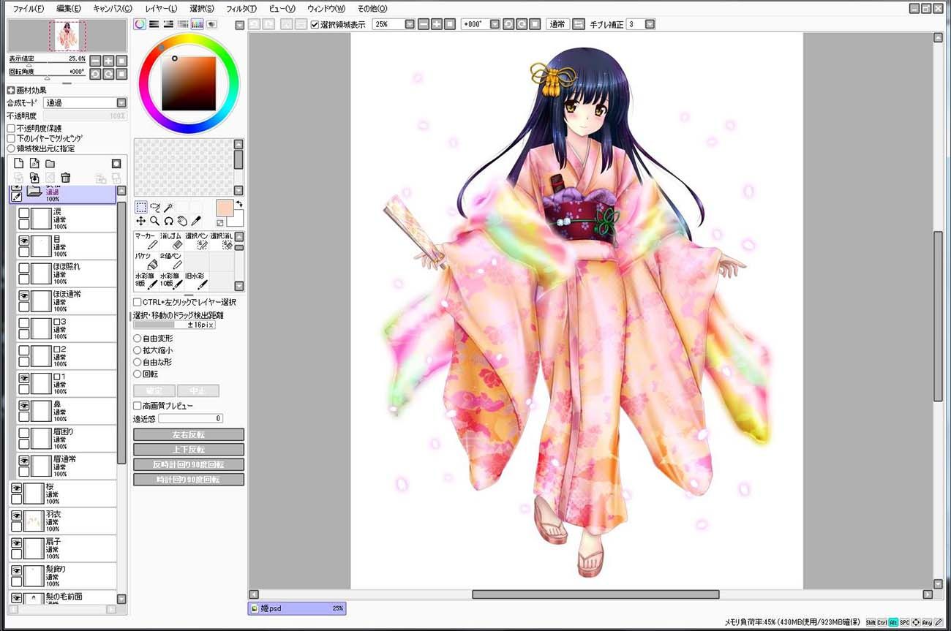This screenshot has height=631, width=951.
Task: Create a new layer folder
Action: pyautogui.click(x=50, y=164)
